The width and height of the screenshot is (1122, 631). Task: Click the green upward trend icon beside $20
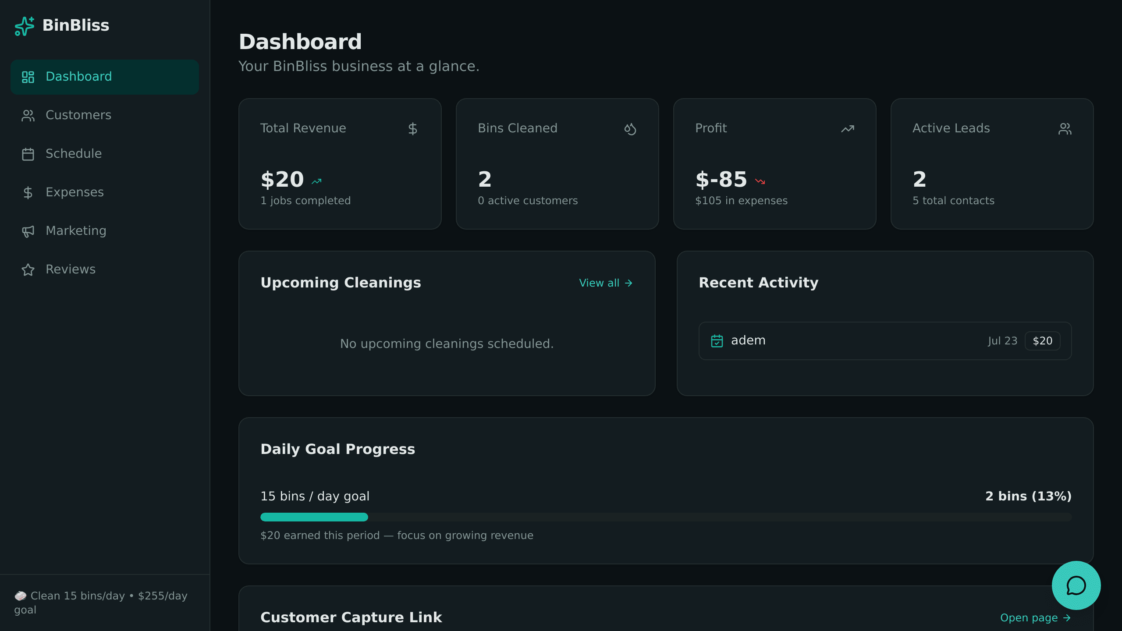click(x=316, y=181)
